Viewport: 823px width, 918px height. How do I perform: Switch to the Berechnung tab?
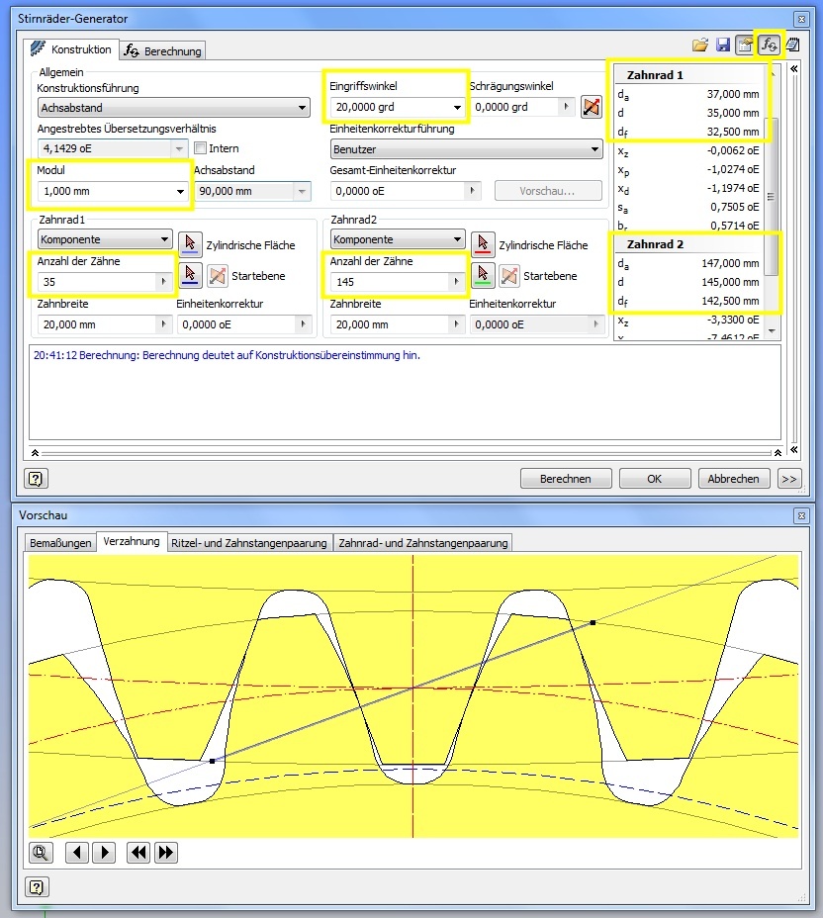pyautogui.click(x=163, y=50)
